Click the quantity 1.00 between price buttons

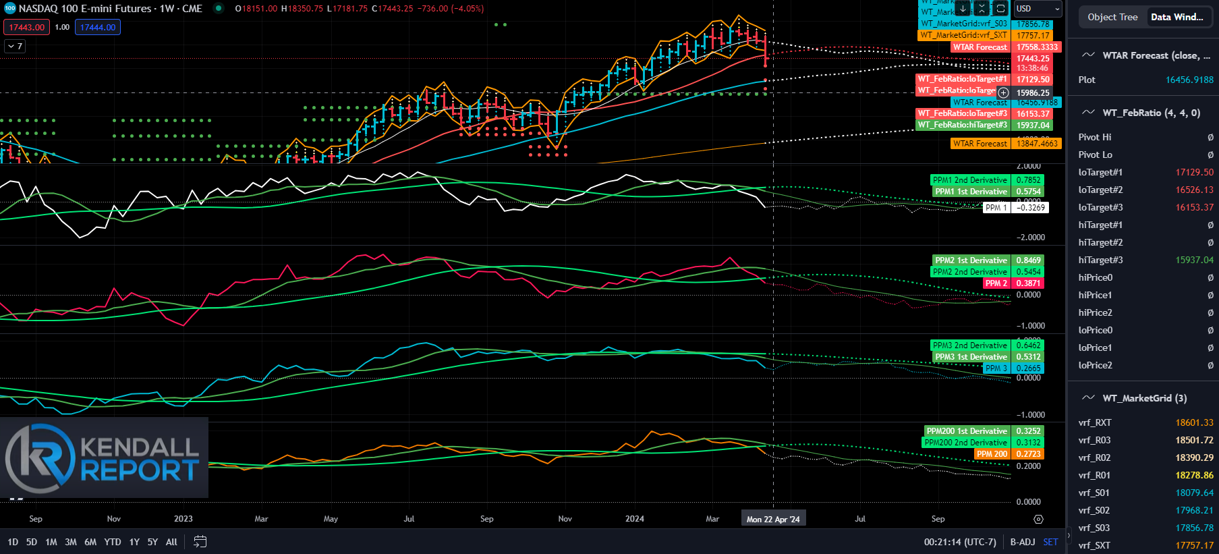point(62,27)
